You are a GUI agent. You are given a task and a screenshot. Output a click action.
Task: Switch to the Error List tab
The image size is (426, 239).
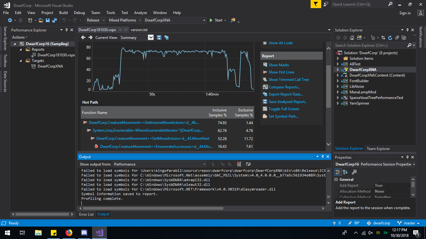pyautogui.click(x=86, y=214)
